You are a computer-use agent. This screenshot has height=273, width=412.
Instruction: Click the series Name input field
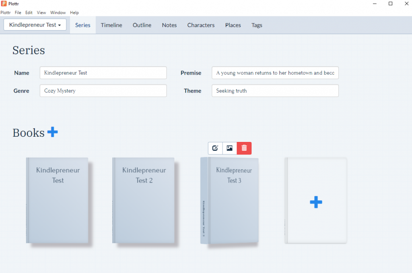click(x=103, y=73)
